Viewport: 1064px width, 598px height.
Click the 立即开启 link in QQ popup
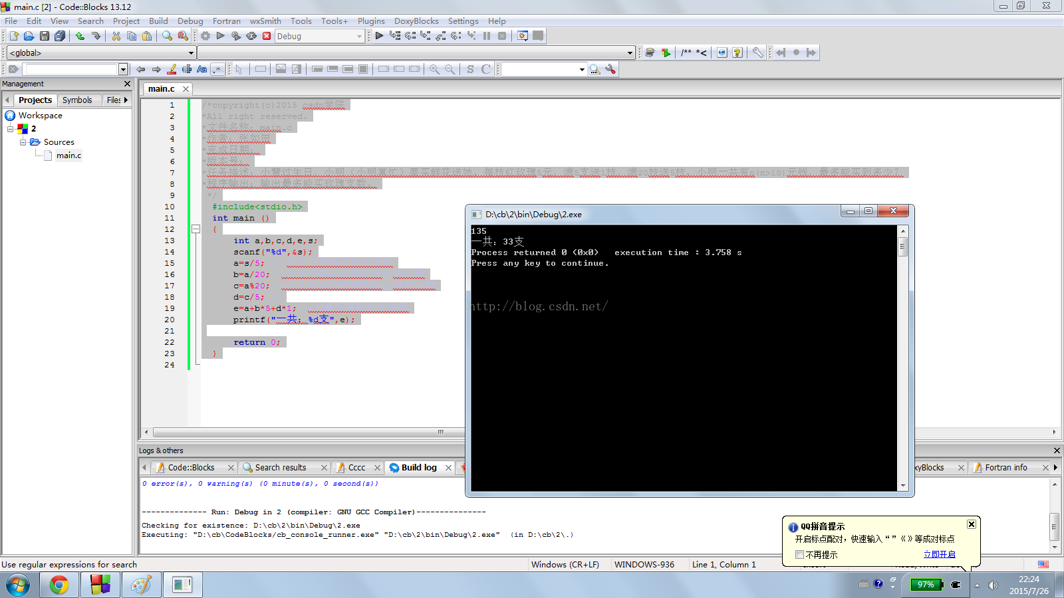(x=939, y=554)
